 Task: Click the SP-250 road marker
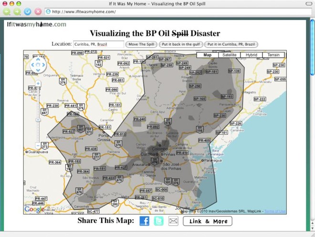tap(195, 86)
